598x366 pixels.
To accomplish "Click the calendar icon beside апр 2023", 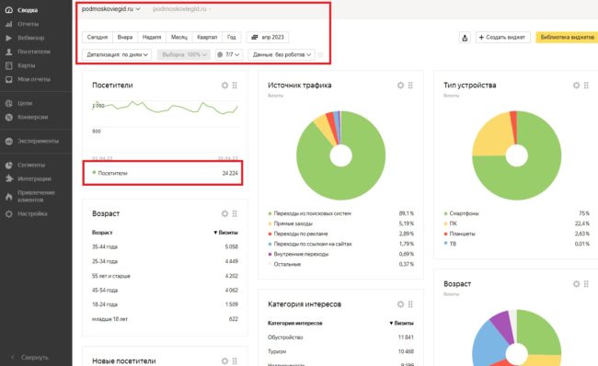I will pyautogui.click(x=254, y=38).
